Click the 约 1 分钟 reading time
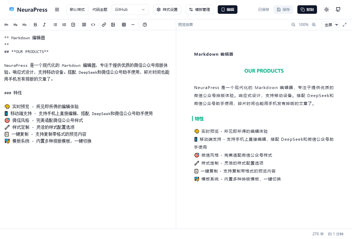This screenshot has width=352, height=239. click(336, 234)
